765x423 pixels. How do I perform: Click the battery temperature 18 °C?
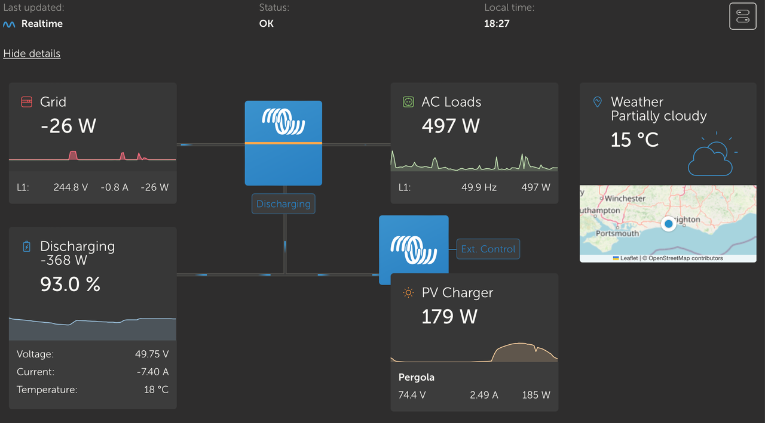(x=155, y=390)
